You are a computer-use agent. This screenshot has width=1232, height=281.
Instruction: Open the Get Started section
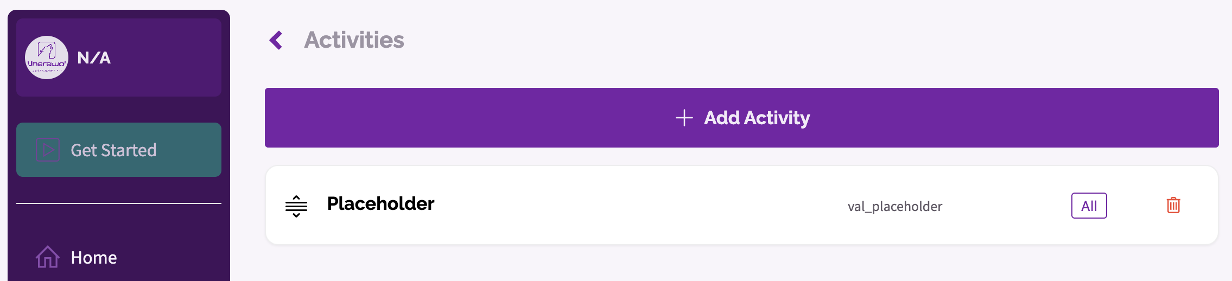coord(119,150)
